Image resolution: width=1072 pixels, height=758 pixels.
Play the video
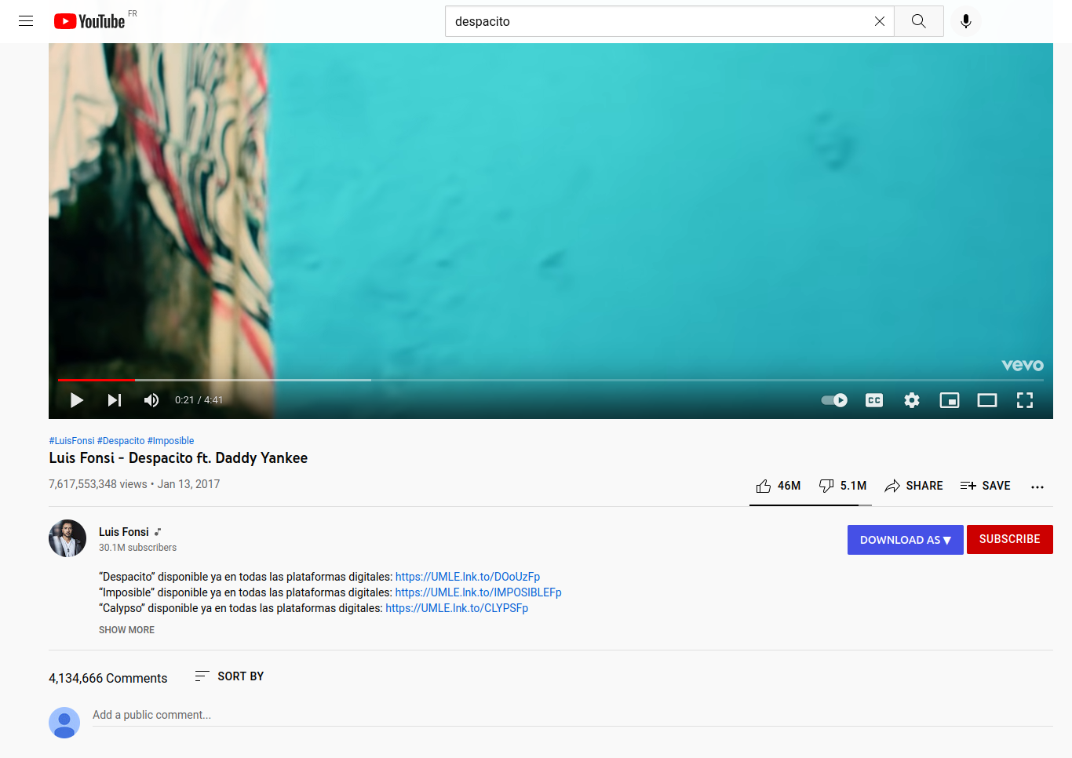click(x=77, y=400)
